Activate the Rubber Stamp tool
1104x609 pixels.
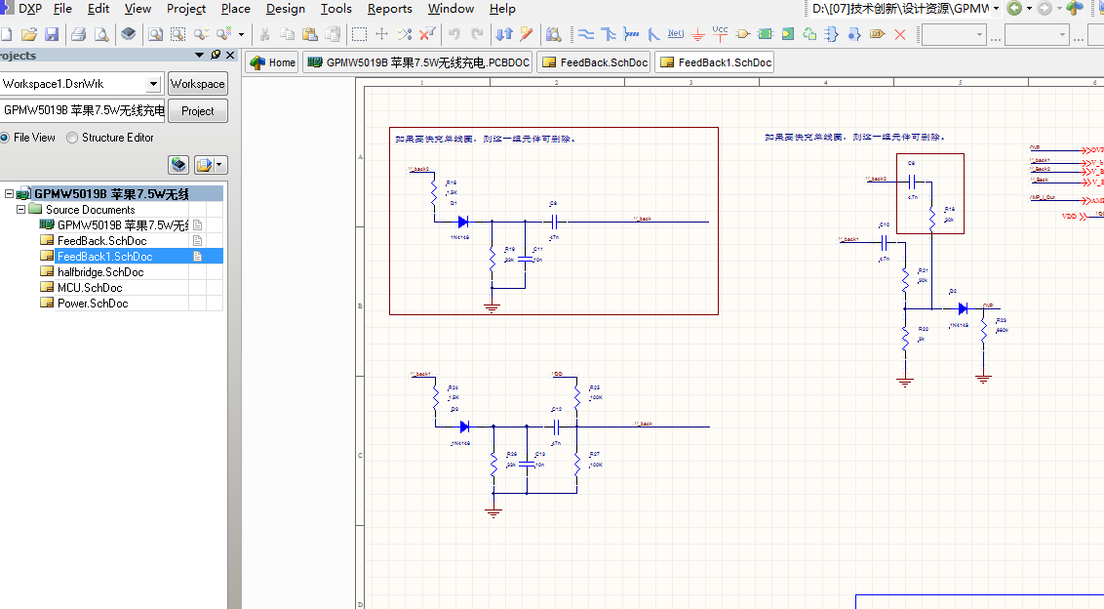click(x=333, y=34)
